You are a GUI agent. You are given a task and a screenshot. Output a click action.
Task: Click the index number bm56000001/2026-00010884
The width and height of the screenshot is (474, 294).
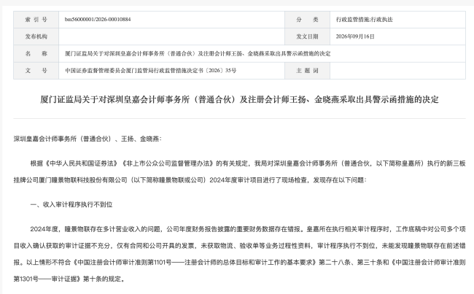coord(98,20)
